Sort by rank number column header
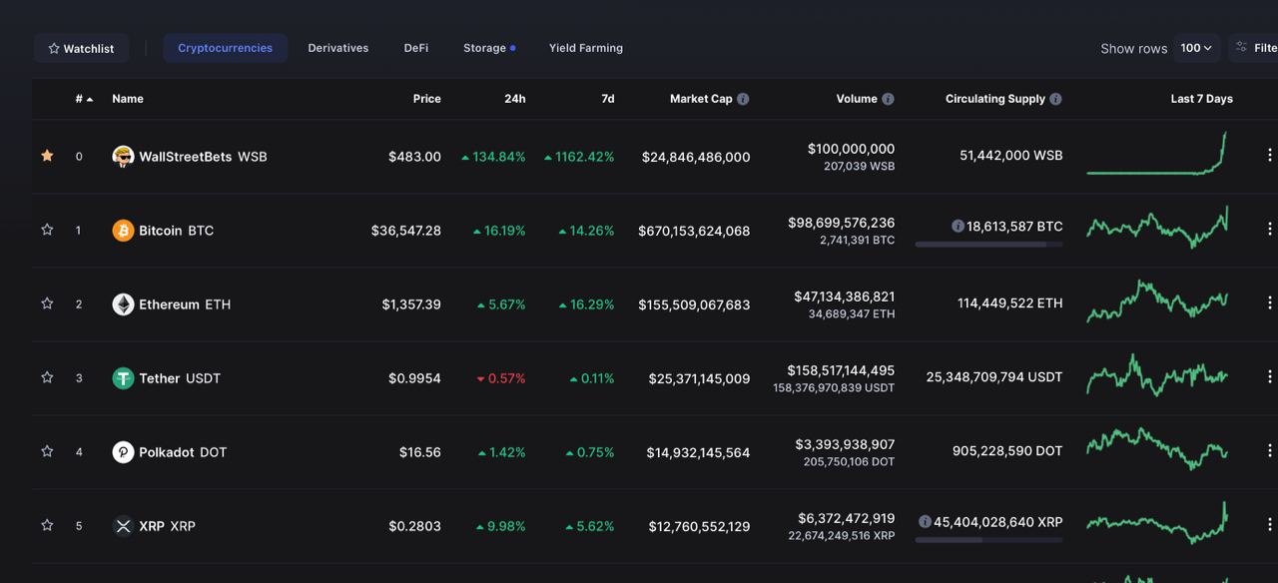The height and width of the screenshot is (583, 1278). (84, 99)
